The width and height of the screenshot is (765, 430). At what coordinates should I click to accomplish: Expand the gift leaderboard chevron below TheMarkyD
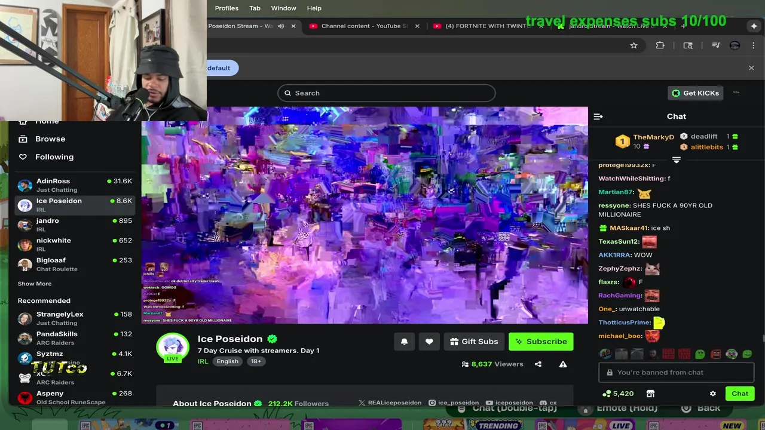tap(677, 159)
